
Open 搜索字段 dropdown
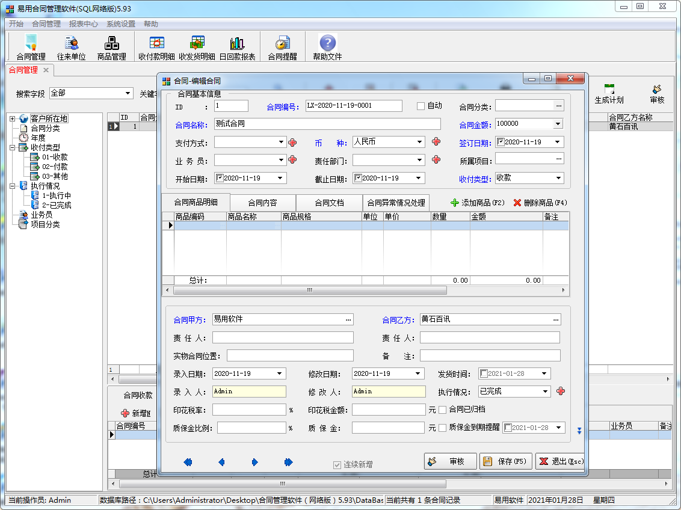[x=128, y=93]
